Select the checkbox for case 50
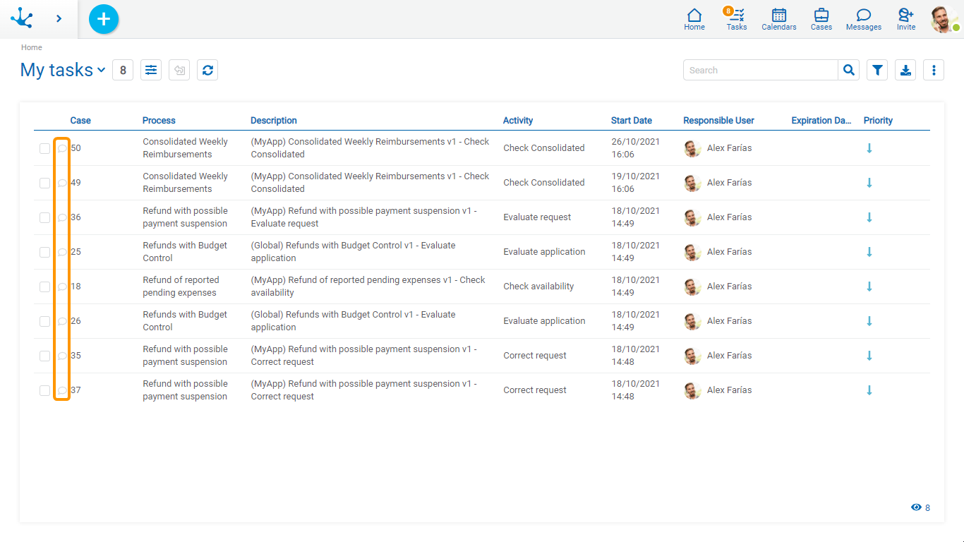The height and width of the screenshot is (542, 964). [44, 148]
